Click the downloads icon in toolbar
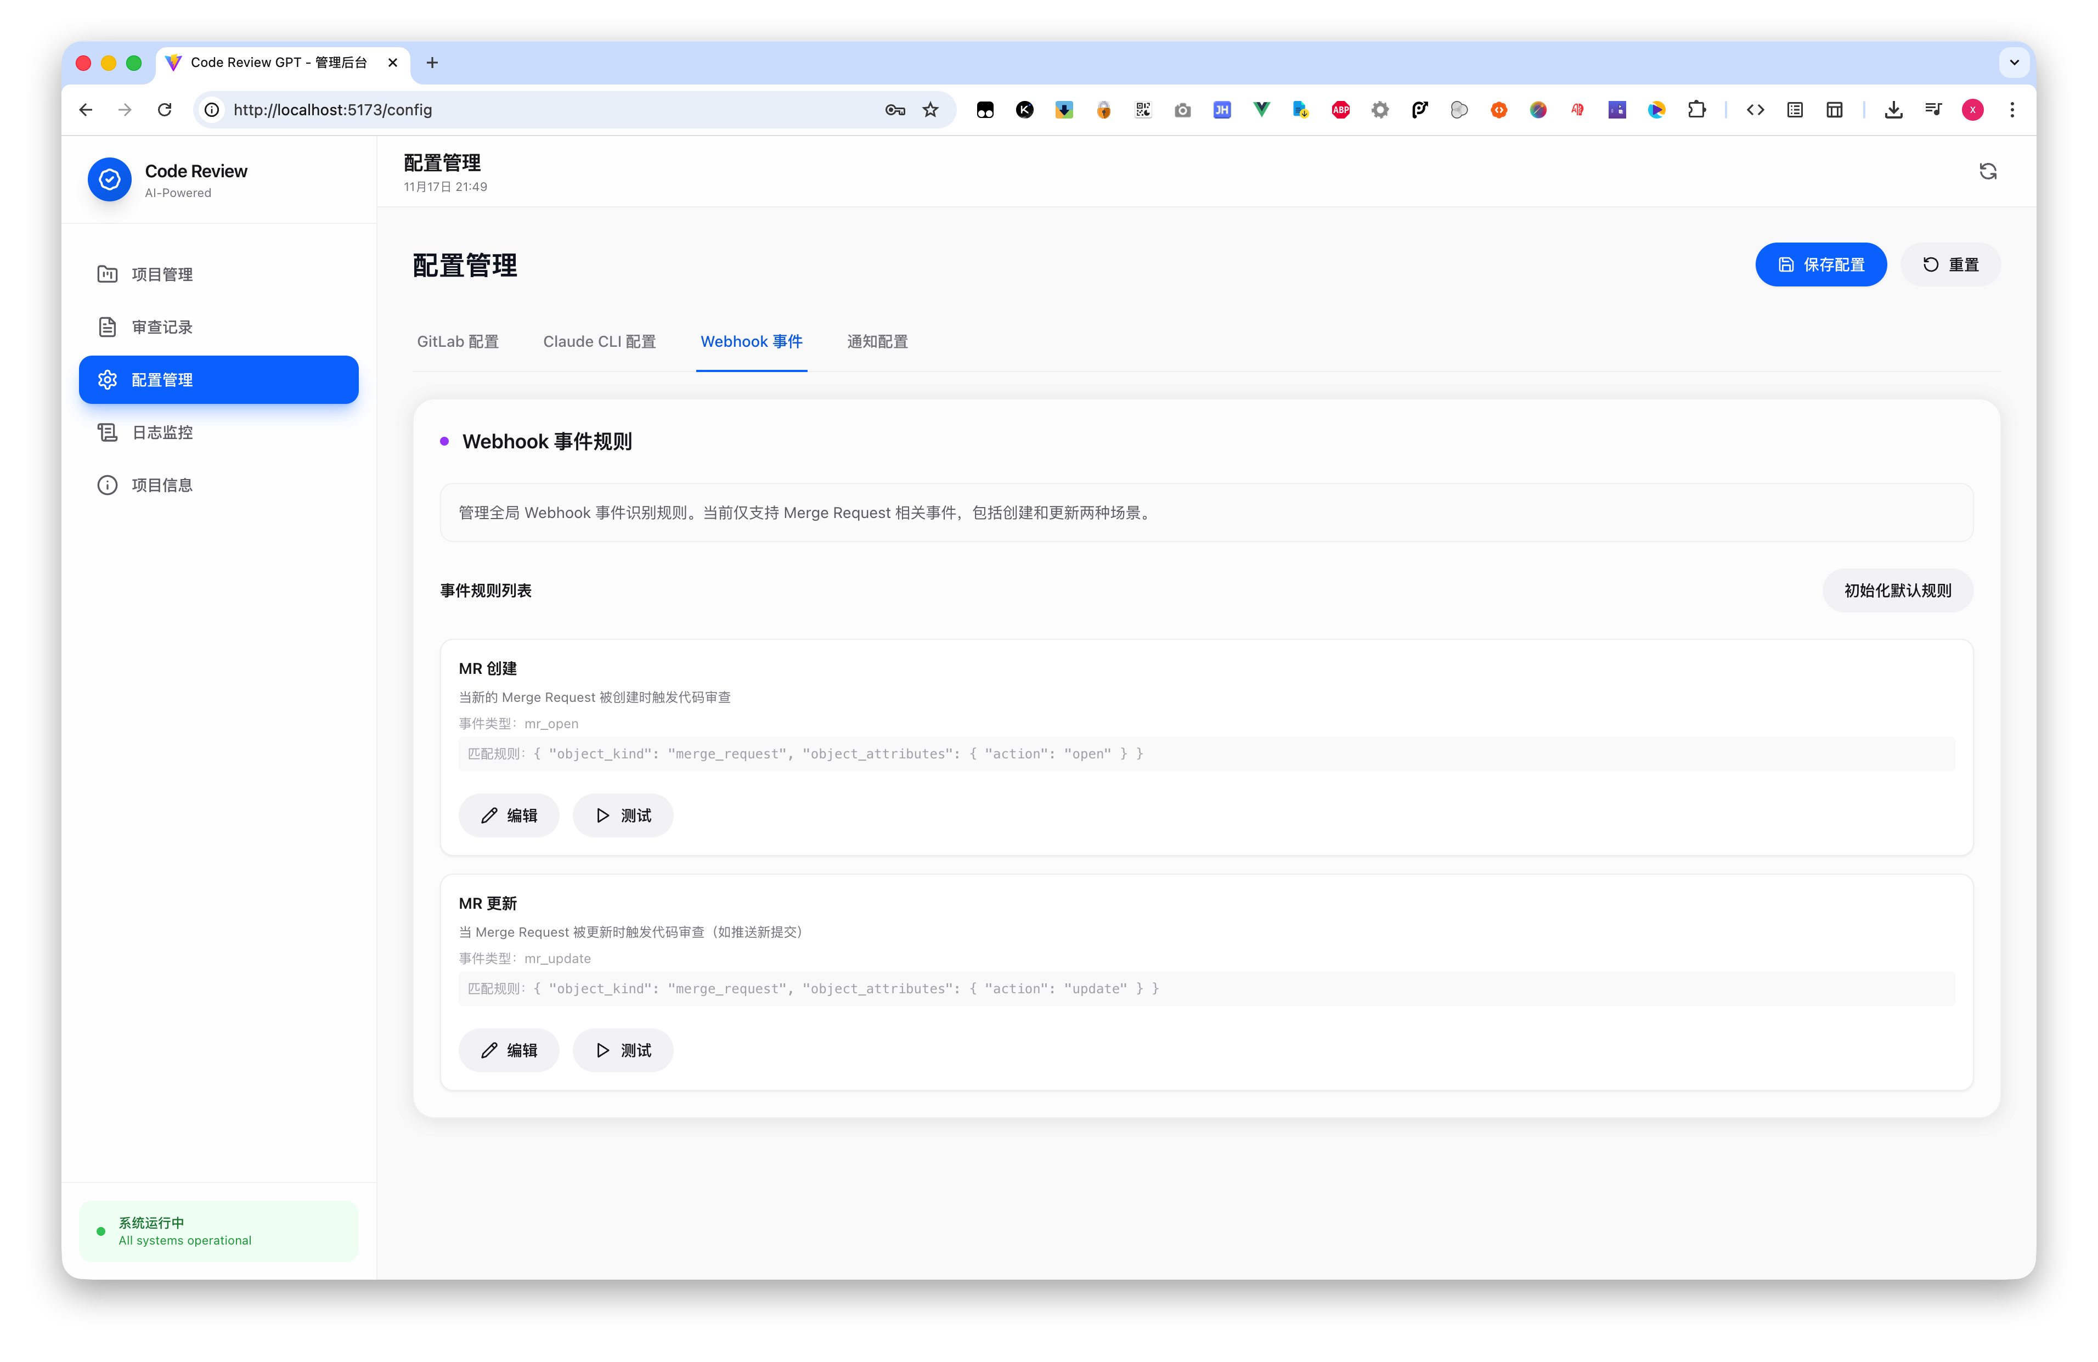 coord(1893,109)
